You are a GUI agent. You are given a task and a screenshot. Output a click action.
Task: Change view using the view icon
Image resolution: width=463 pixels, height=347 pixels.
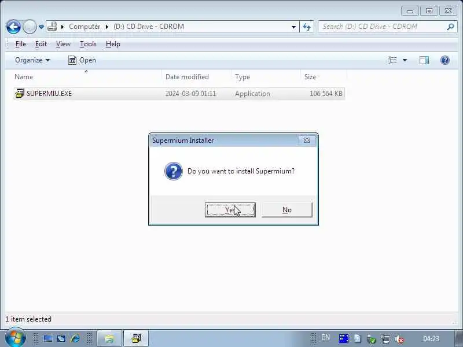click(x=392, y=60)
